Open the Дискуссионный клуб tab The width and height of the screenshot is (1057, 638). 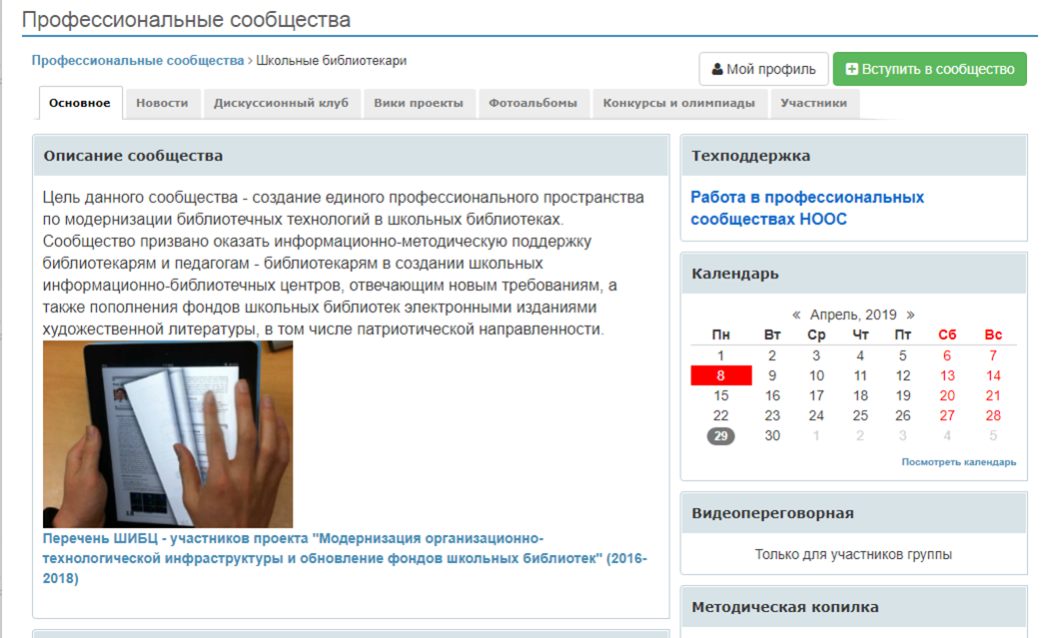281,103
